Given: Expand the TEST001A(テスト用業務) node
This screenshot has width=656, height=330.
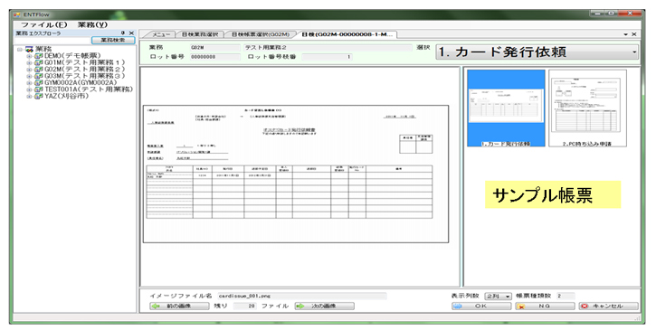Looking at the screenshot, I should [x=29, y=90].
